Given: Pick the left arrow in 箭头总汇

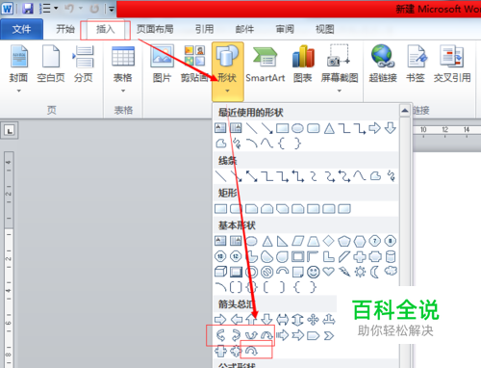Looking at the screenshot, I should 237,319.
